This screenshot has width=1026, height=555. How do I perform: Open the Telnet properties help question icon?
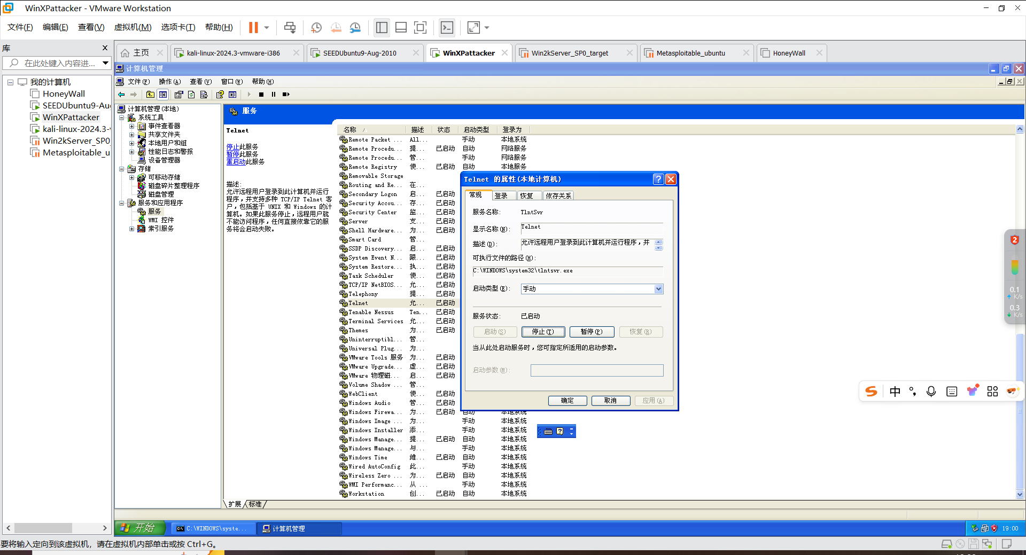click(658, 179)
